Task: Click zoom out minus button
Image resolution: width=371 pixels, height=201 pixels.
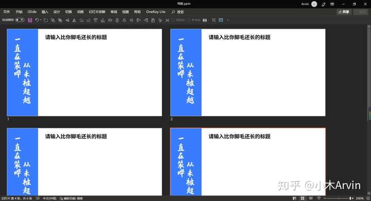Action: [325, 198]
